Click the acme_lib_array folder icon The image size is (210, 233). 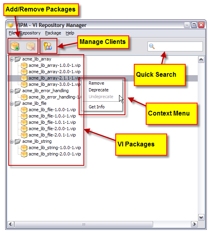17,59
